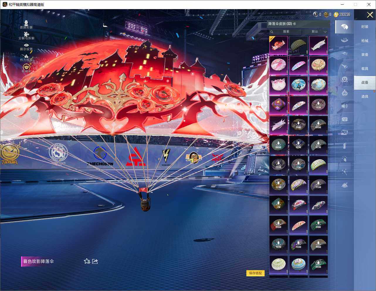This screenshot has height=291, width=376.
Task: Select the square face mask sidebar icon
Action: point(345,119)
